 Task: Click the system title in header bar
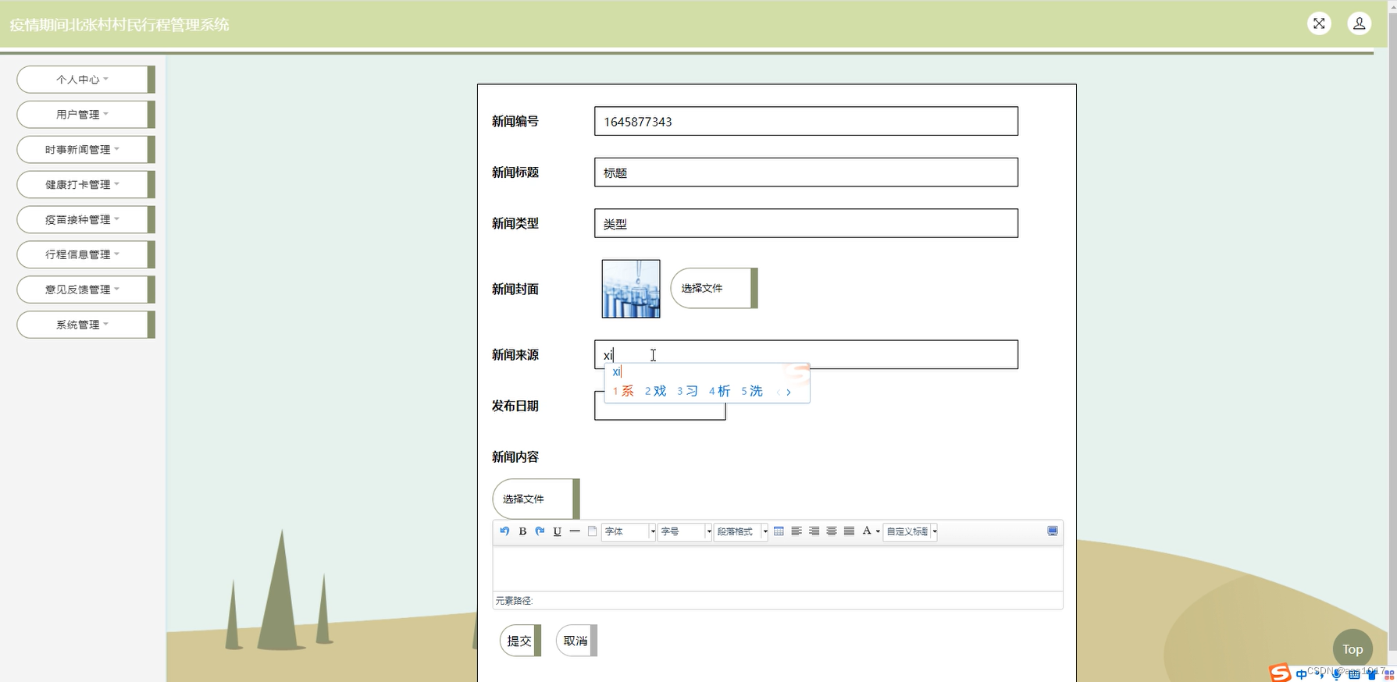pyautogui.click(x=119, y=25)
